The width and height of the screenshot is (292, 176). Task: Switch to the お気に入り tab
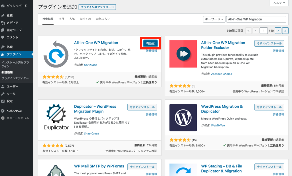pos(103,19)
